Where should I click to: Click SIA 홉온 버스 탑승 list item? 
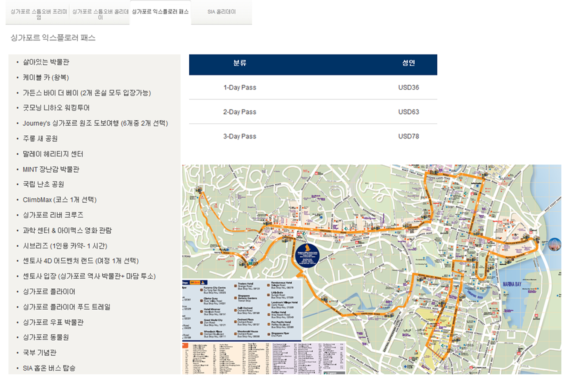(49, 368)
